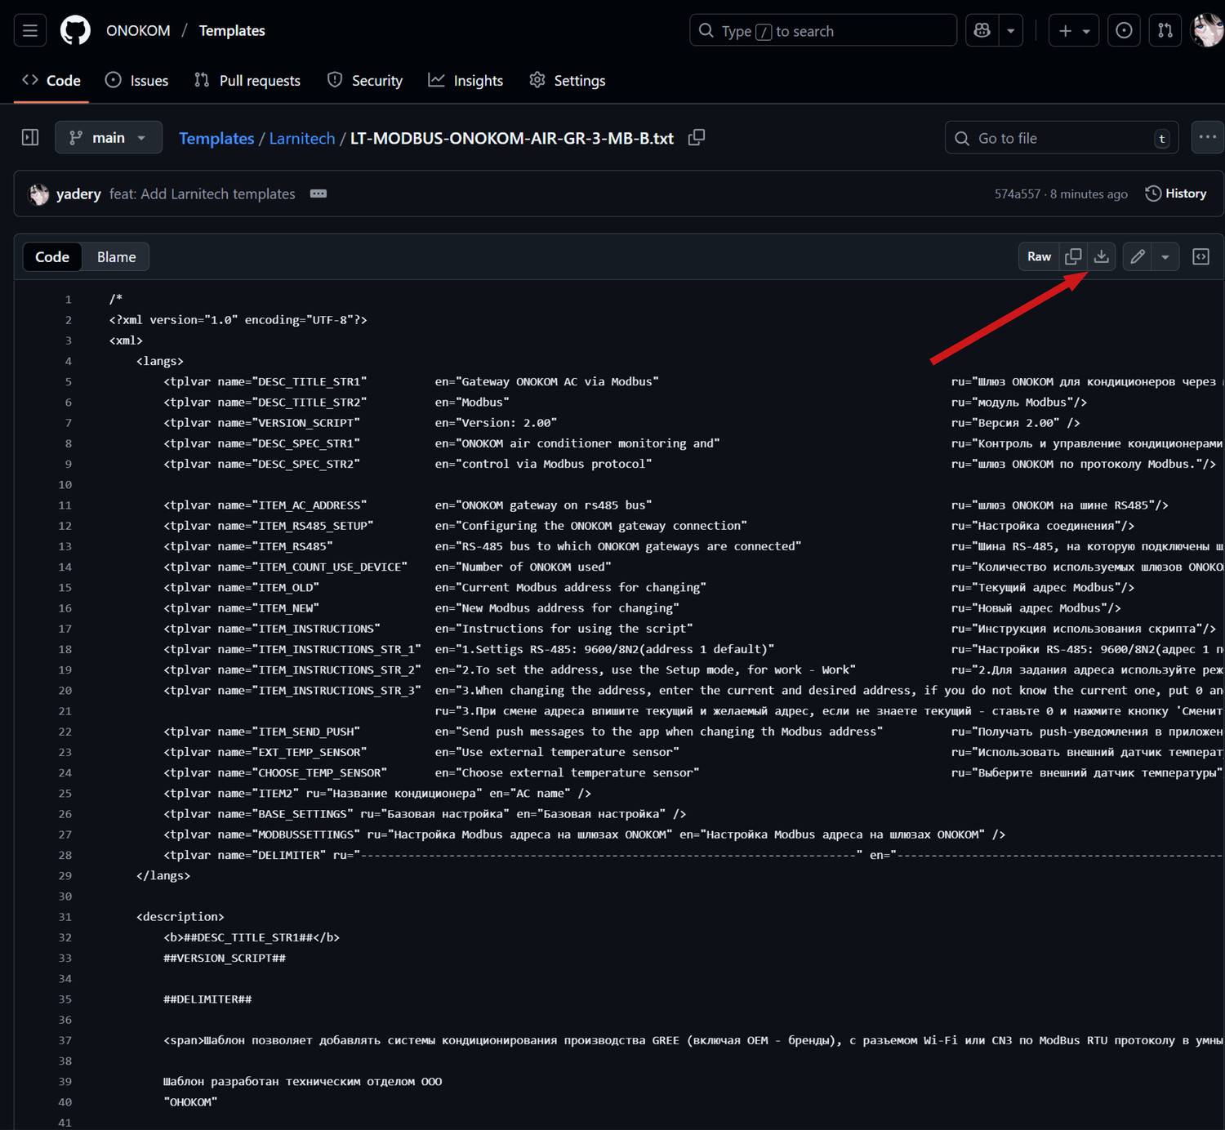Navigate to the Larnitech folder link

pyautogui.click(x=302, y=139)
